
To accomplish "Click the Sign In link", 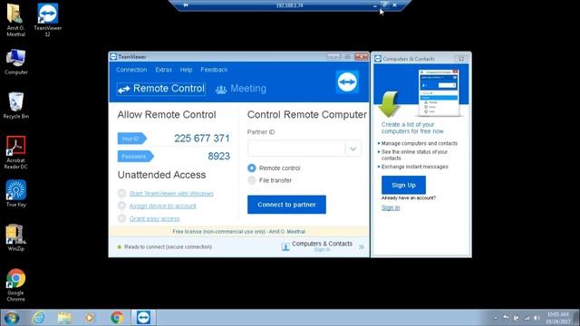I will [391, 207].
